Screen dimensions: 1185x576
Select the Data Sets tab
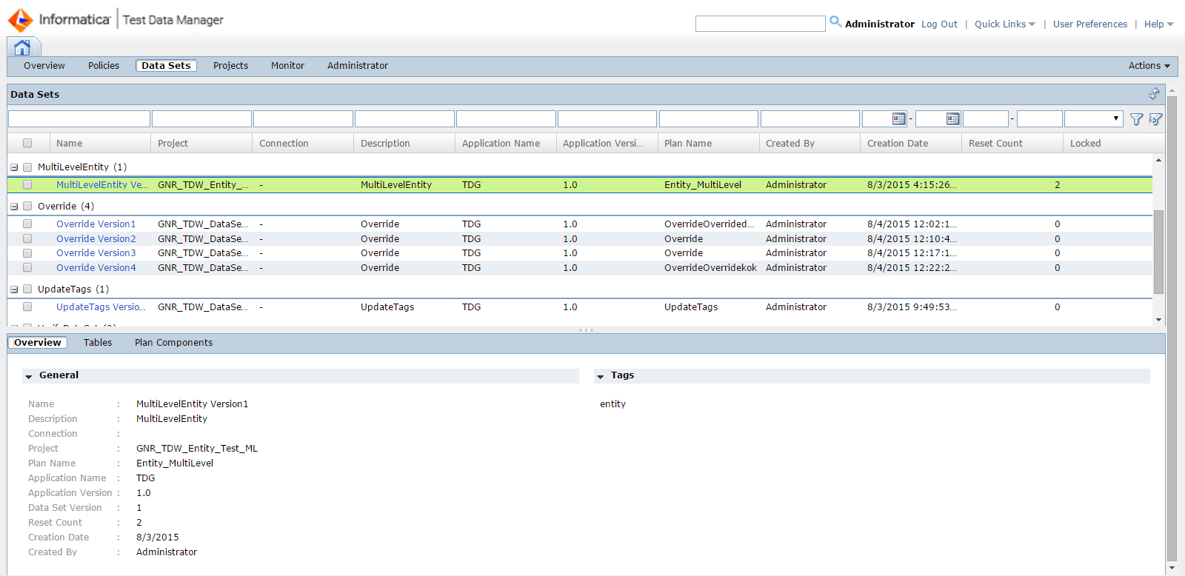pyautogui.click(x=166, y=66)
